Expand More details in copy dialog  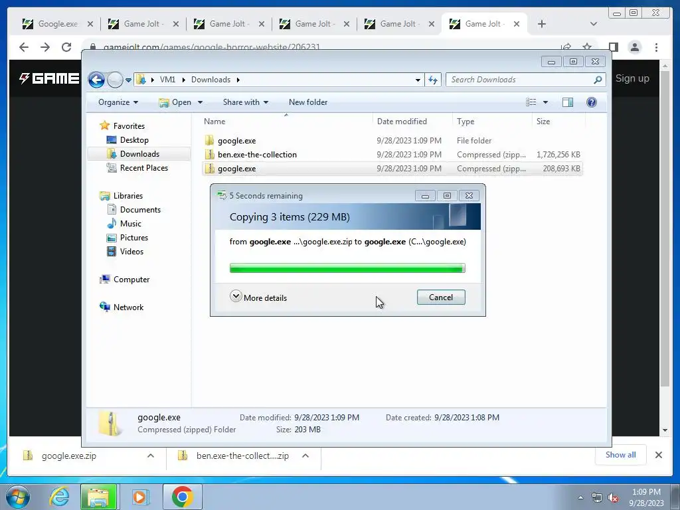258,297
